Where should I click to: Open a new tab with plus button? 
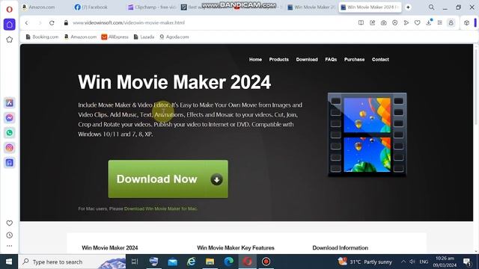[408, 7]
